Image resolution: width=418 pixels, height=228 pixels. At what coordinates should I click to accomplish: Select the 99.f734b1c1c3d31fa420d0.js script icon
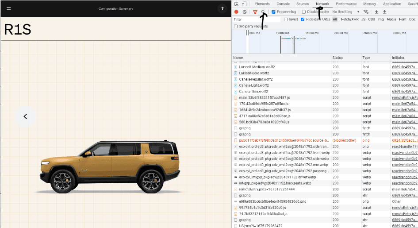pyautogui.click(x=236, y=208)
